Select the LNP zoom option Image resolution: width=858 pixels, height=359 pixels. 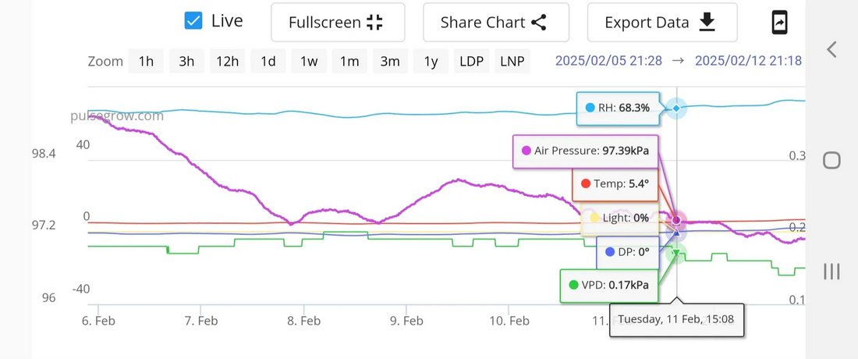click(512, 62)
